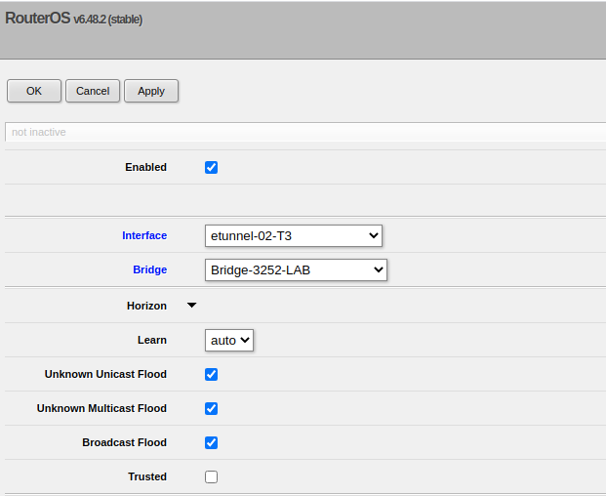The height and width of the screenshot is (496, 606).
Task: Click the Broadcast Flood label text
Action: [x=124, y=442]
